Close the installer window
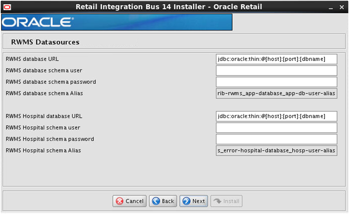 342,7
